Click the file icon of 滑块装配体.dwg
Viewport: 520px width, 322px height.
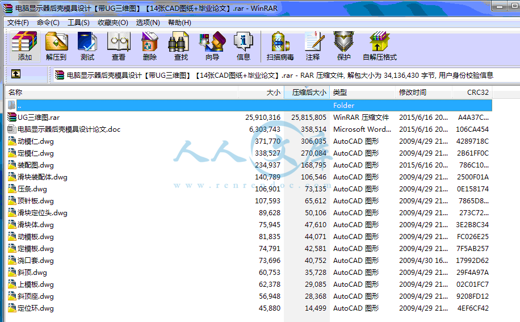click(12, 177)
